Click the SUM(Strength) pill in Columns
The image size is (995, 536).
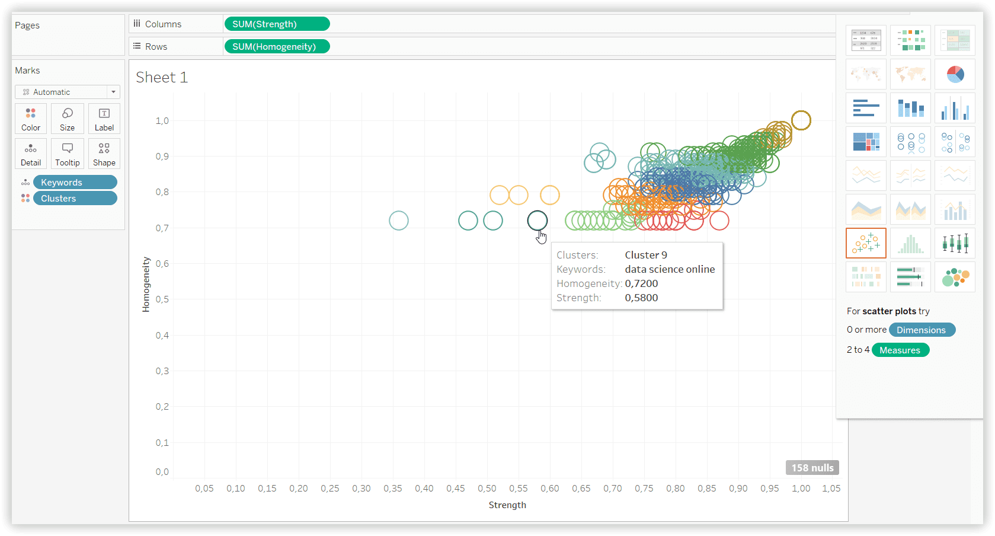(277, 24)
